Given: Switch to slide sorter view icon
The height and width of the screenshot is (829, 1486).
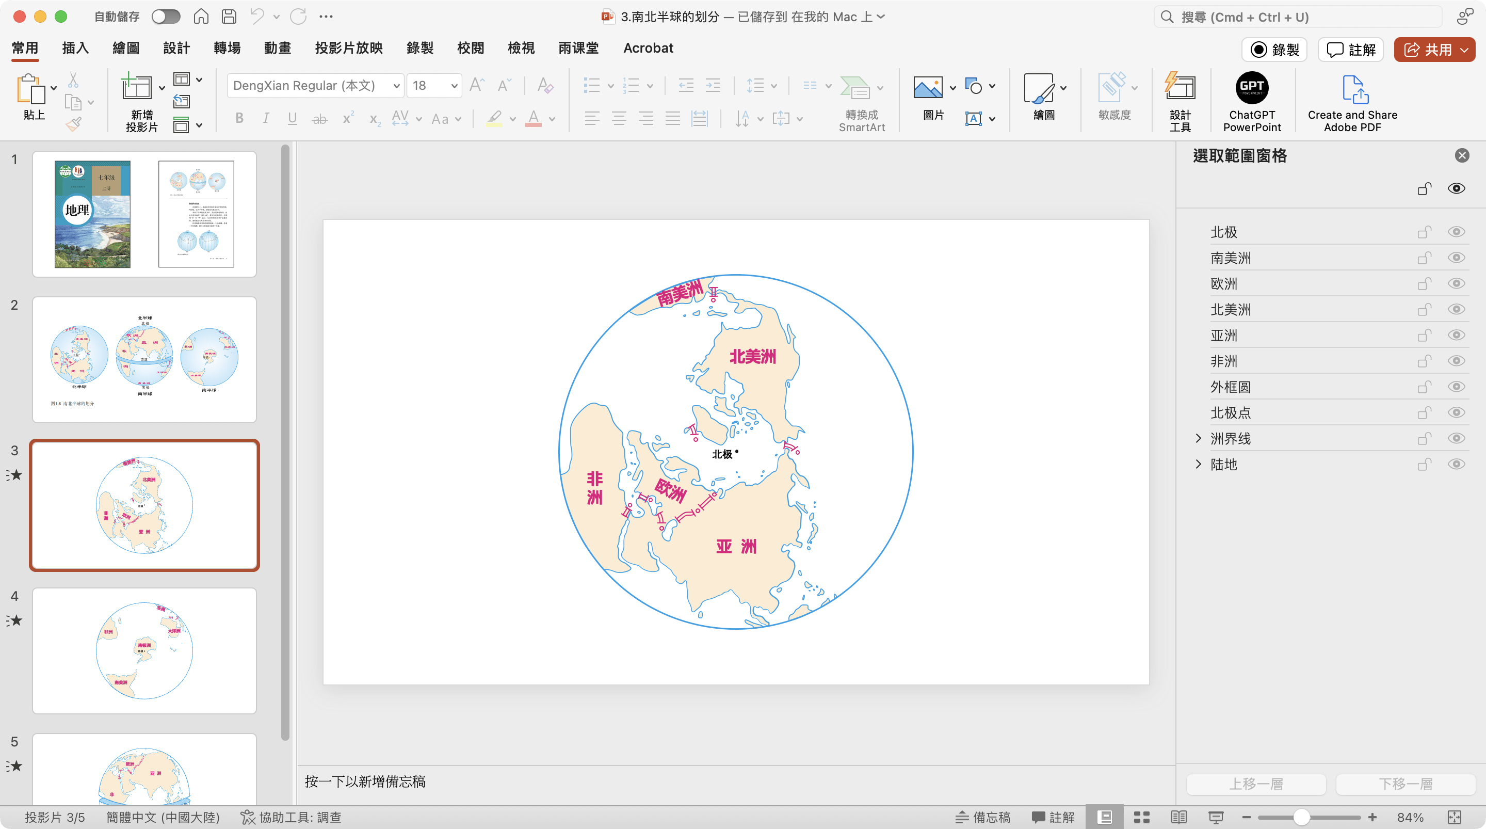Looking at the screenshot, I should click(1141, 817).
